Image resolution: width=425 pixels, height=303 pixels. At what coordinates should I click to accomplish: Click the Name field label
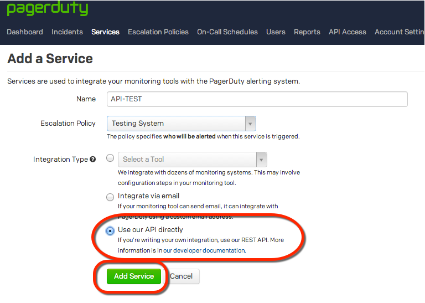click(x=86, y=99)
